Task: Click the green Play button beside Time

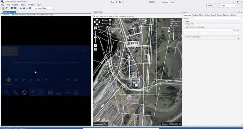Action: [x=117, y=2]
